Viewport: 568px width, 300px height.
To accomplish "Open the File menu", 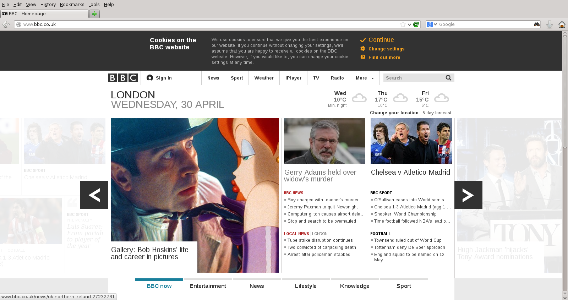I will point(6,4).
